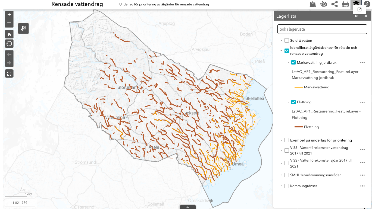
Task: Enter fullscreen map view
Action: coord(9,73)
